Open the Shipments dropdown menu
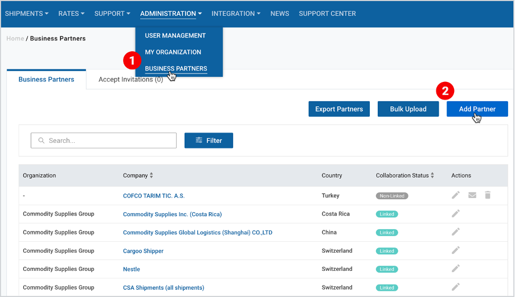 27,14
